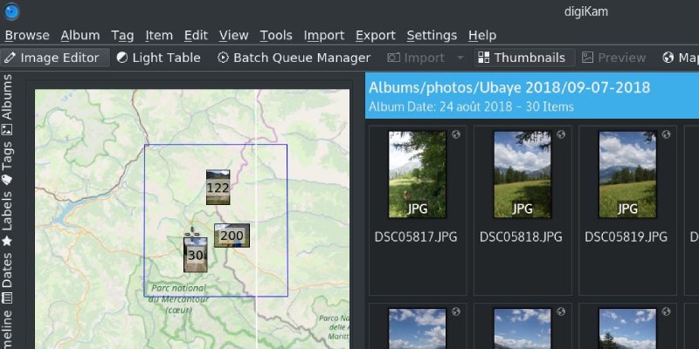The image size is (699, 349).
Task: Open the Item menu
Action: pyautogui.click(x=159, y=35)
